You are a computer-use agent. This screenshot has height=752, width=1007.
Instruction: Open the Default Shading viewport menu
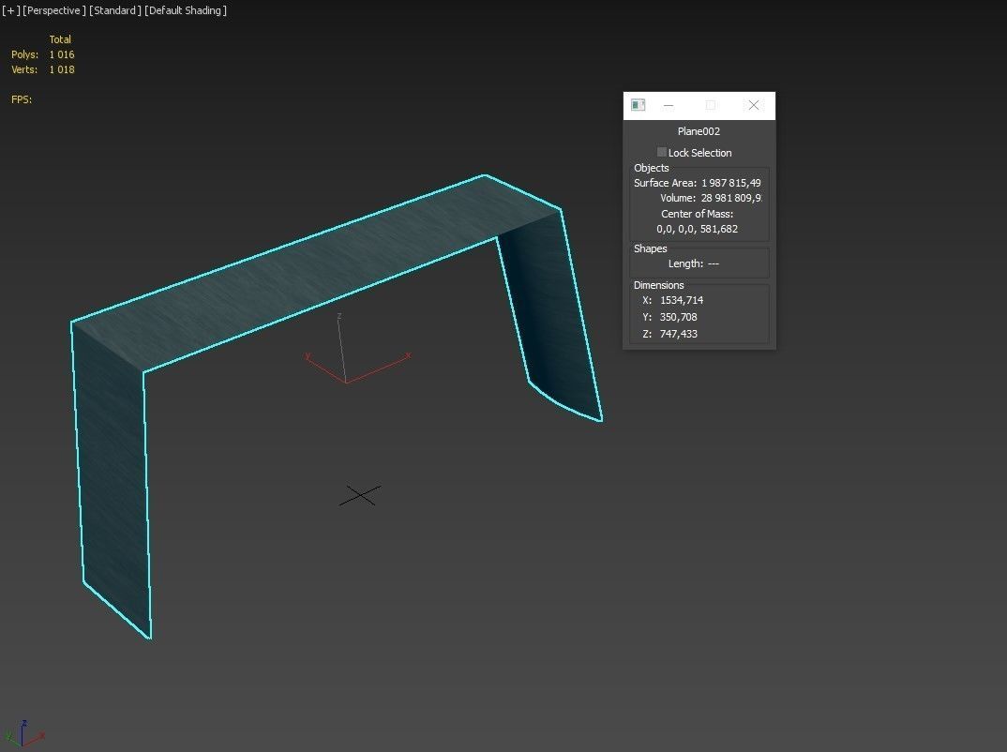point(186,10)
